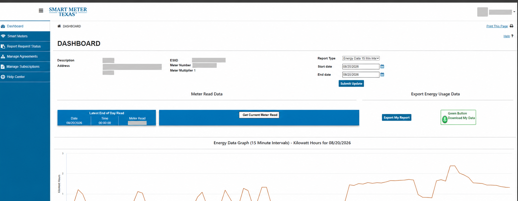The width and height of the screenshot is (518, 201).
Task: Click the Export Energy Usage Data heading
Action: tap(435, 94)
